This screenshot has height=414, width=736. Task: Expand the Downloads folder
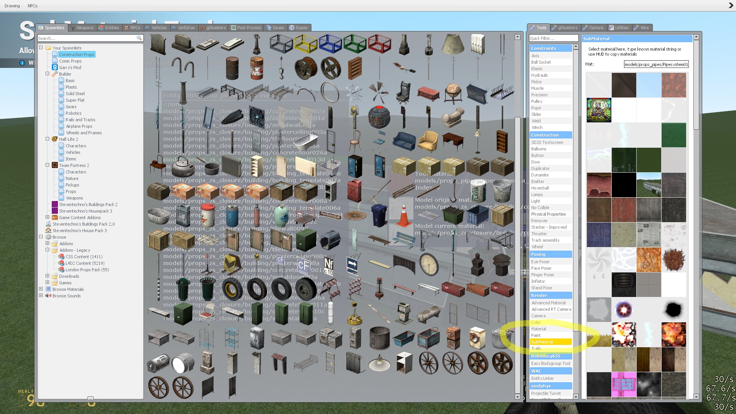(x=48, y=276)
